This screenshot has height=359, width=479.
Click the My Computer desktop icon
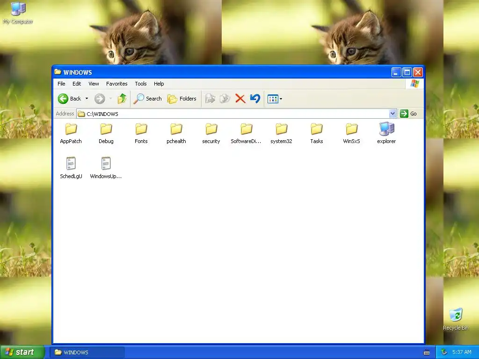click(x=18, y=13)
